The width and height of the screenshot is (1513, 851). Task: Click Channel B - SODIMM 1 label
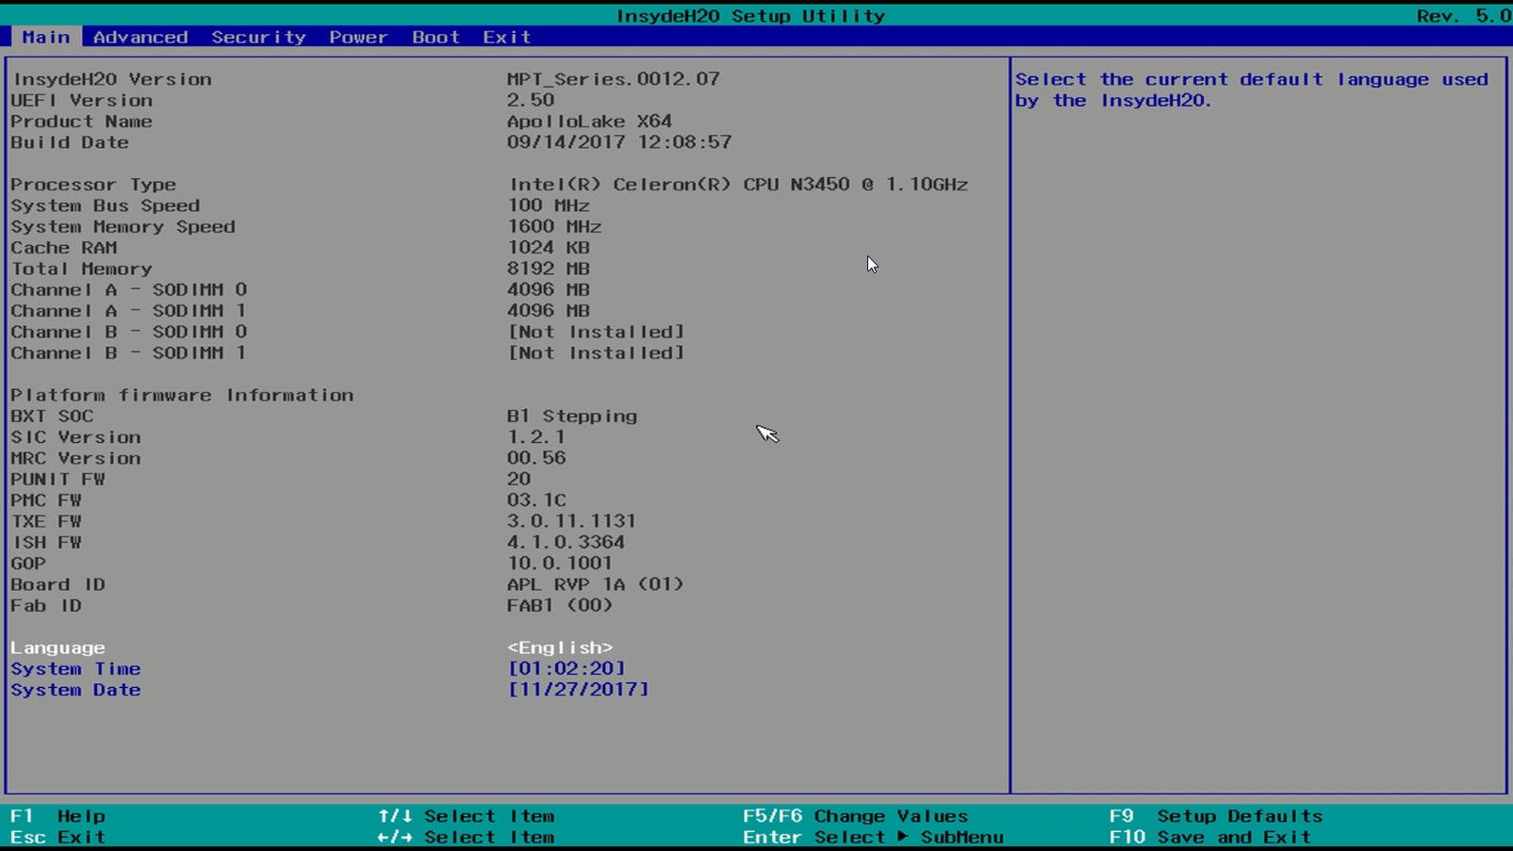(129, 353)
